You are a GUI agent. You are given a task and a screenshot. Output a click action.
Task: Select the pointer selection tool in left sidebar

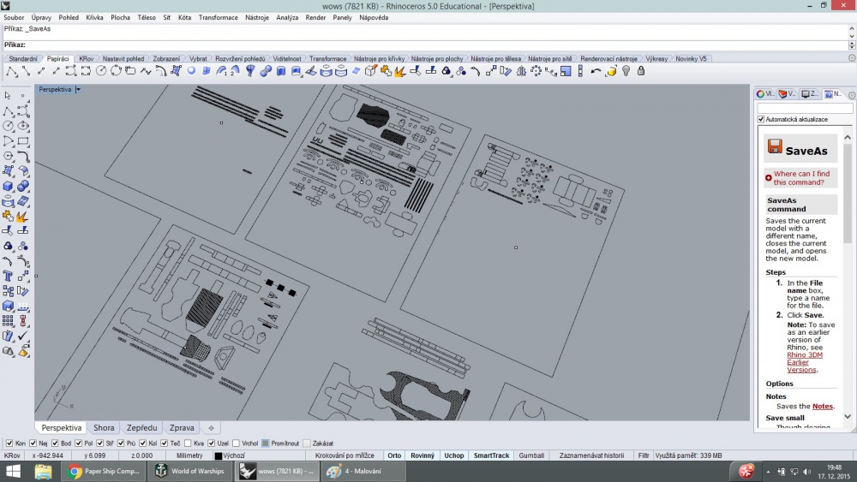pos(8,96)
